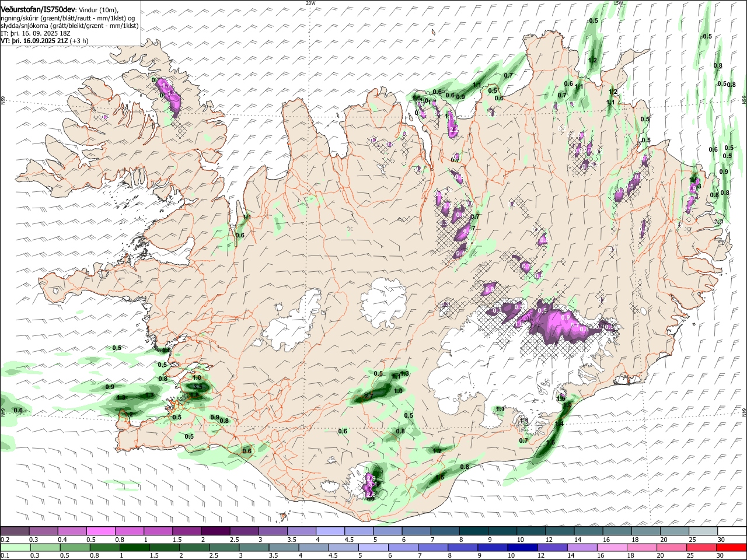Select the initial time line 'IT: þri. 16. 09. 2025 18Z'
This screenshot has height=560, width=747.
pyautogui.click(x=36, y=33)
